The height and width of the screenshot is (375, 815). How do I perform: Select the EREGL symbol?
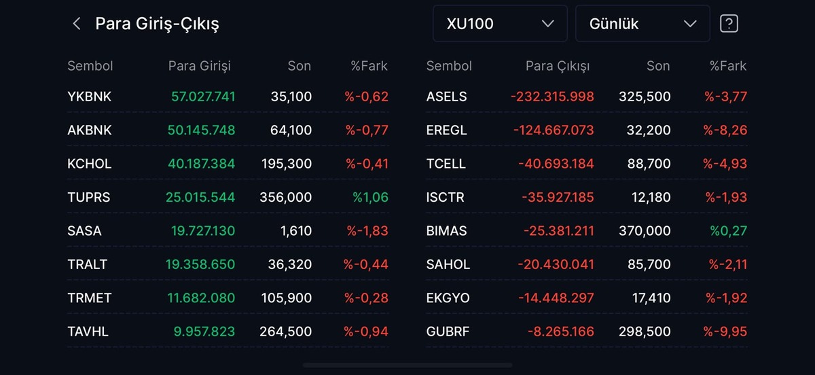click(x=447, y=130)
